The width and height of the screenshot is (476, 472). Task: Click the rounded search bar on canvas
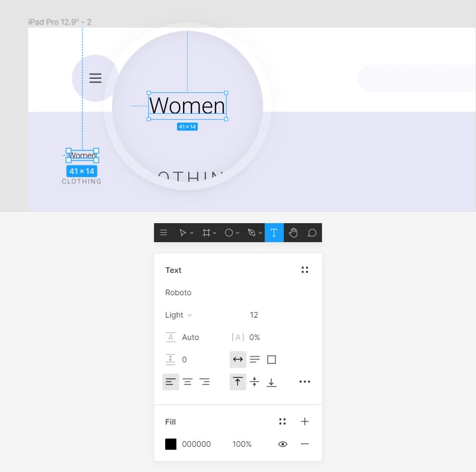coord(417,78)
